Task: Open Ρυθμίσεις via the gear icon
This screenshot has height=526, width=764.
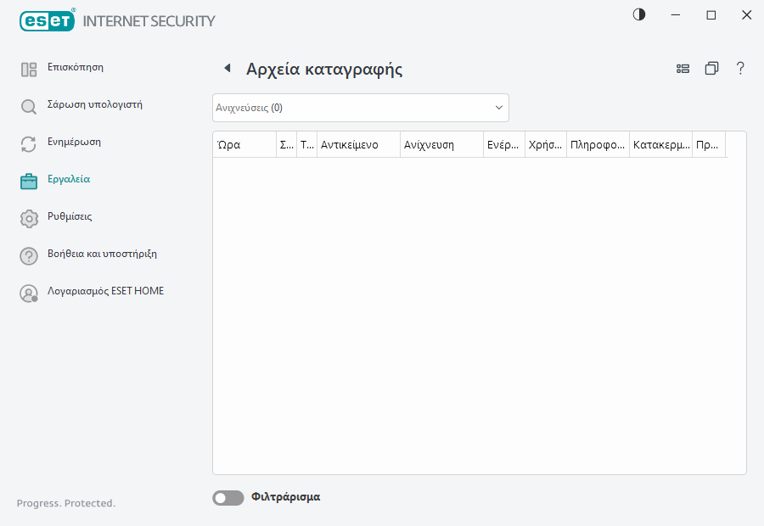Action: pyautogui.click(x=28, y=218)
